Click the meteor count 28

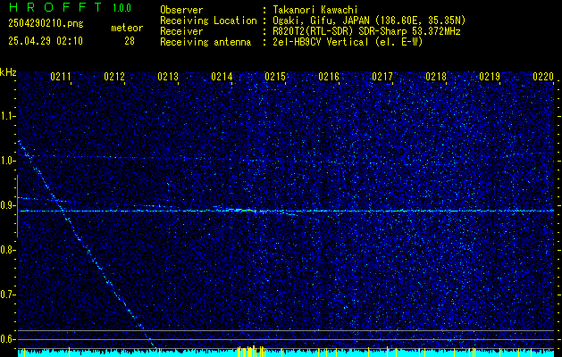(x=130, y=41)
